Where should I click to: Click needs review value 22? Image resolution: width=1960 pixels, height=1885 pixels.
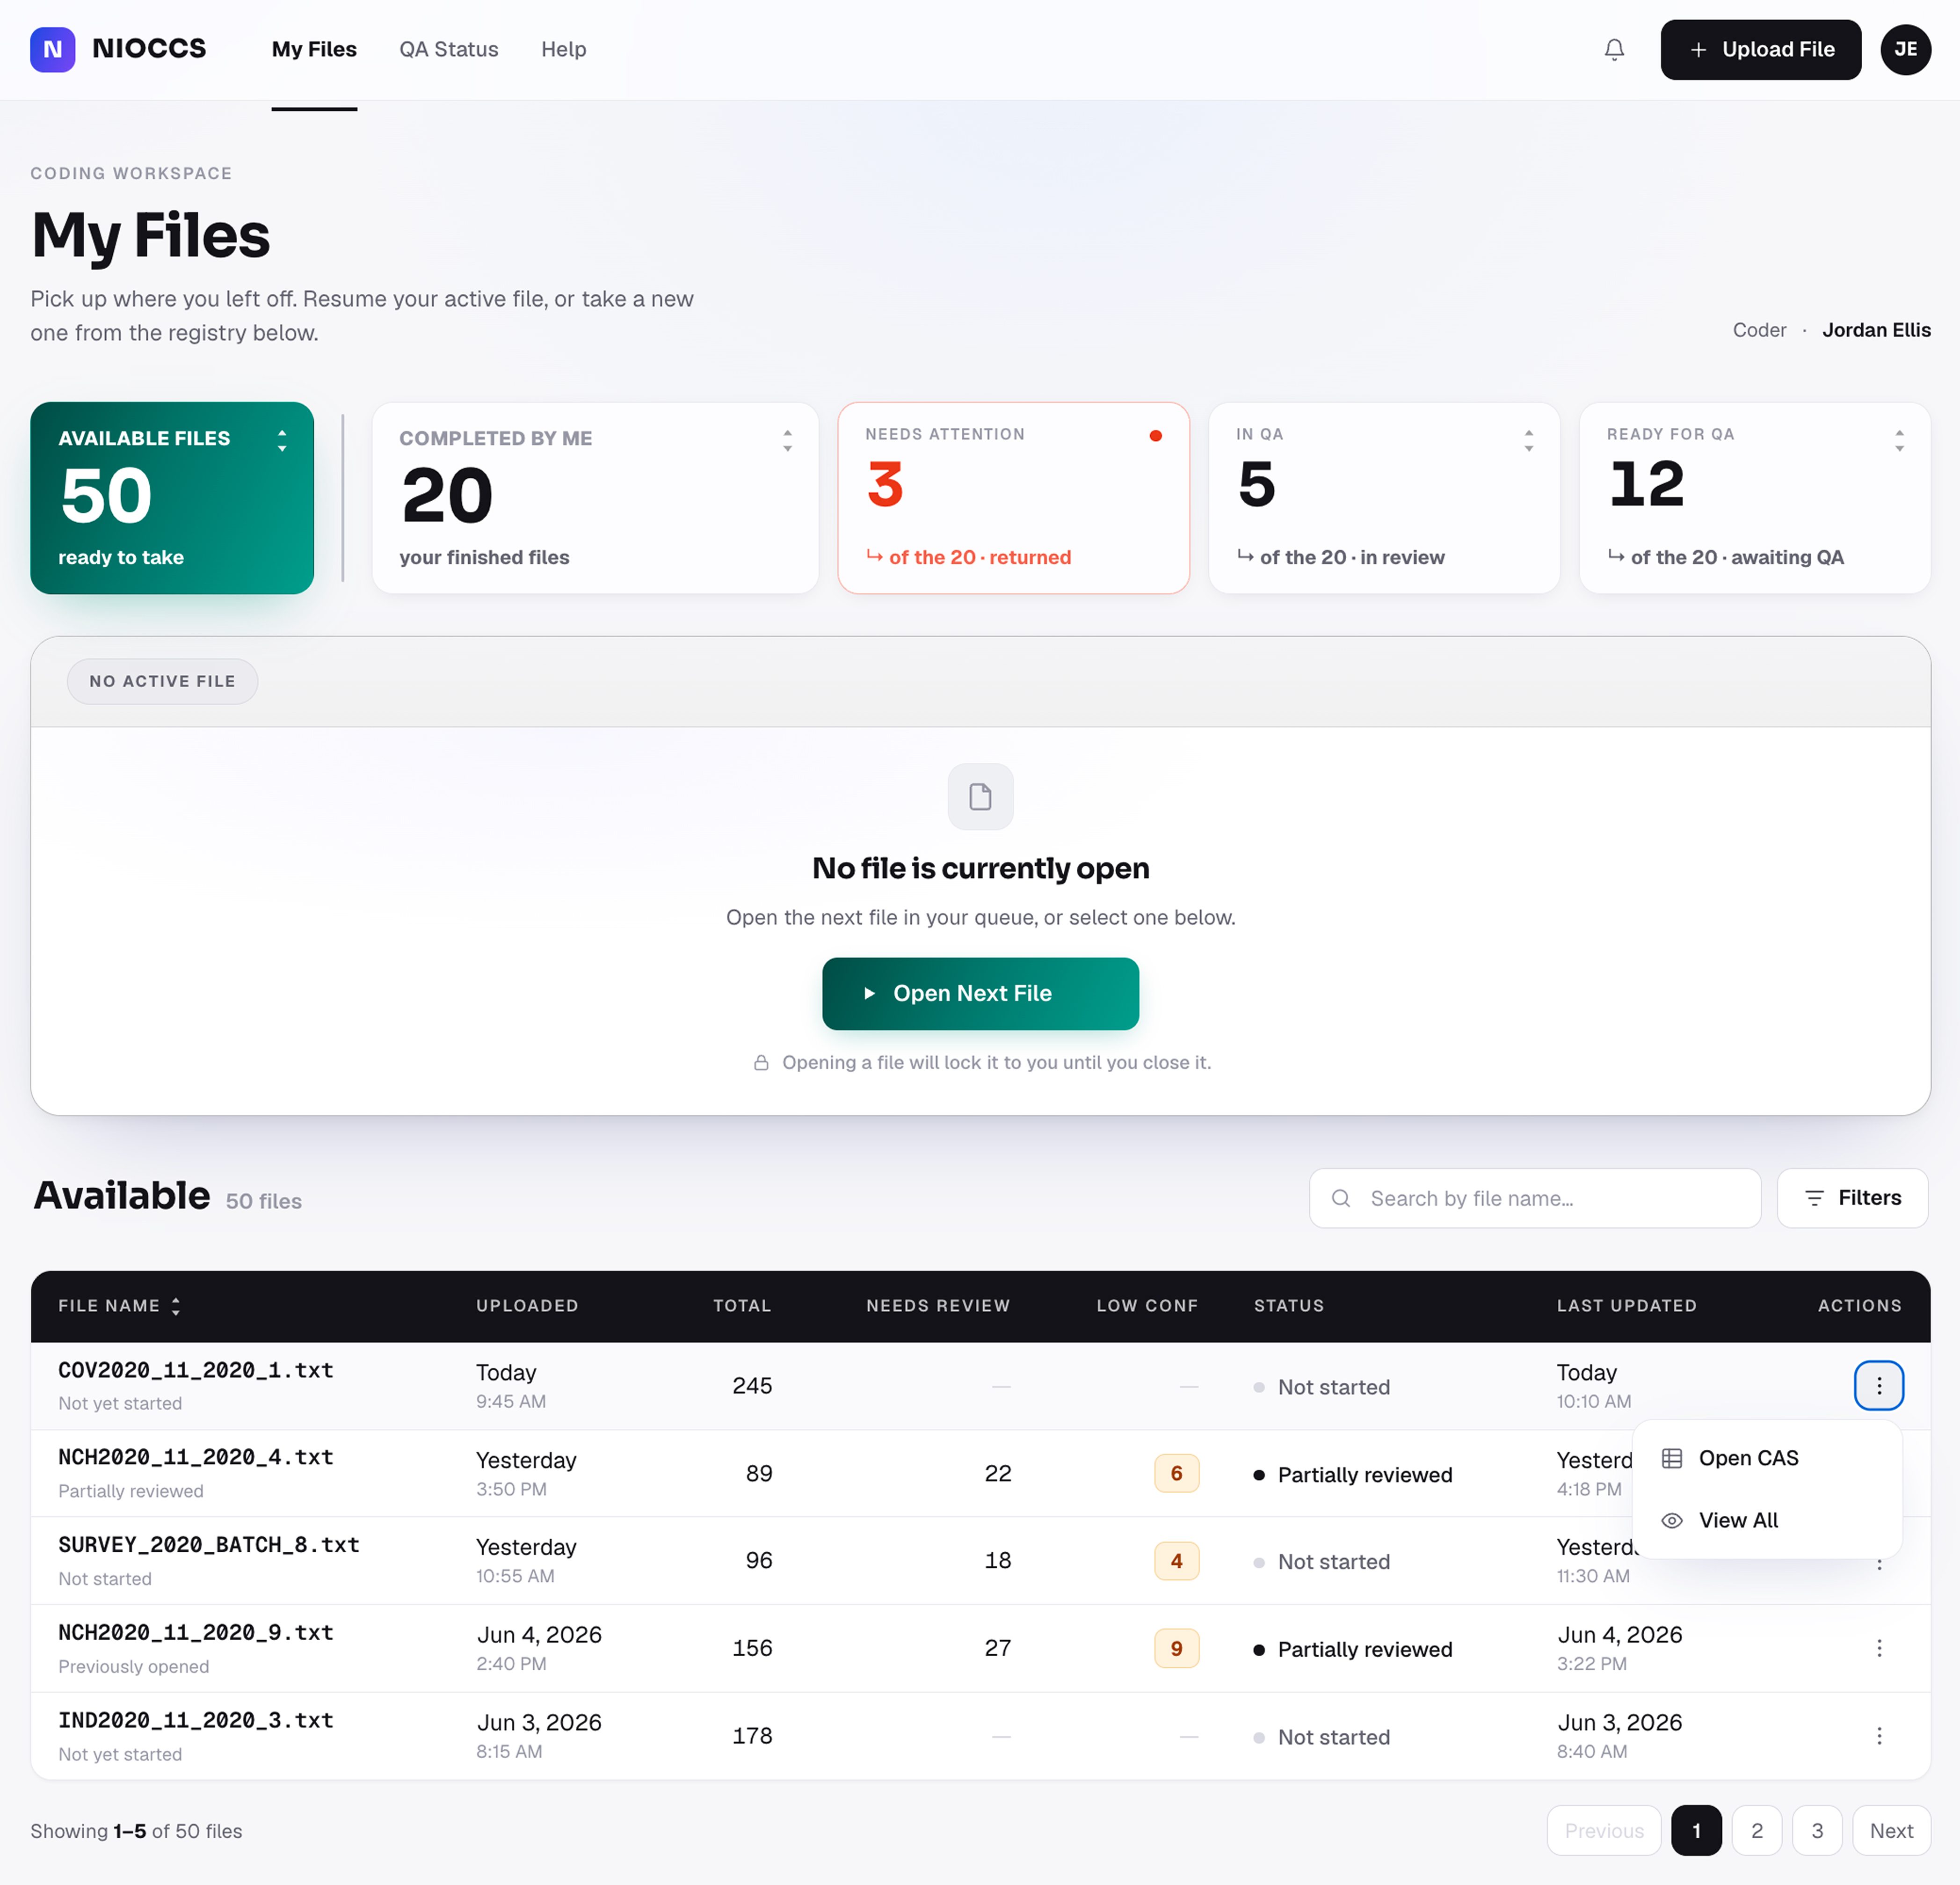point(997,1473)
